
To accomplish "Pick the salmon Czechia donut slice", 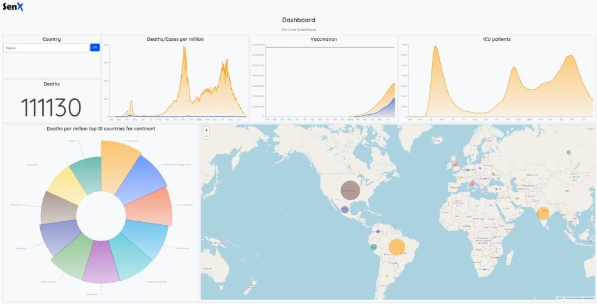I will [150, 207].
